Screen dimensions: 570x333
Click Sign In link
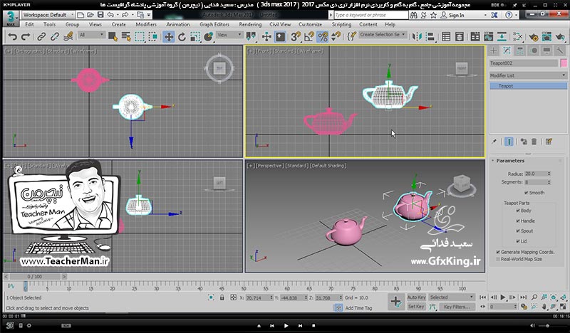(x=456, y=15)
